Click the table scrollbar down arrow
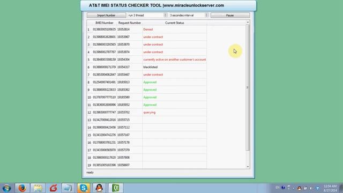This screenshot has height=193, width=343. [248, 167]
